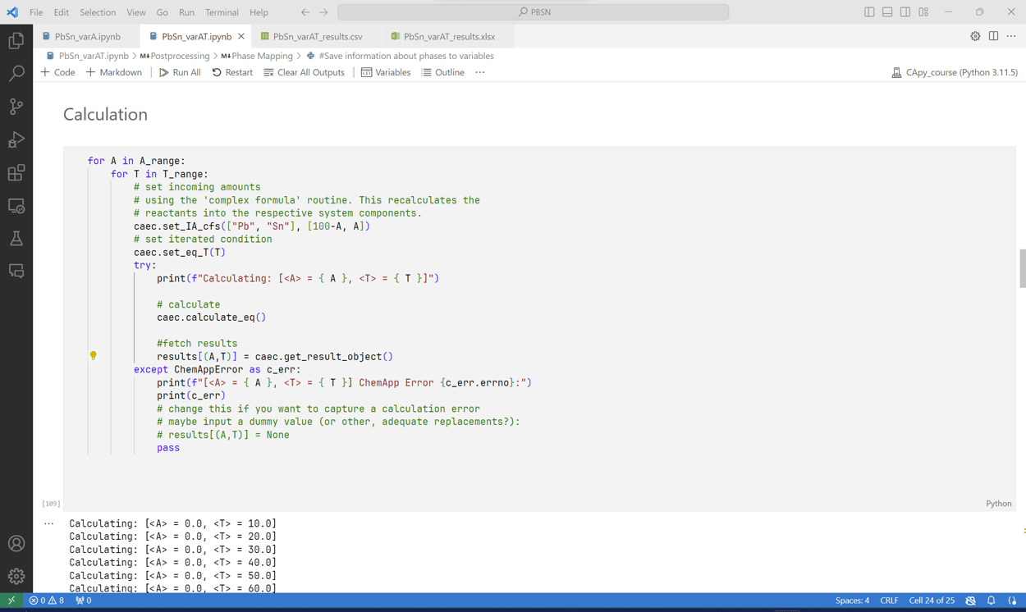Toggle the bottom panel layout button
Viewport: 1026px width, 612px height.
pos(887,12)
